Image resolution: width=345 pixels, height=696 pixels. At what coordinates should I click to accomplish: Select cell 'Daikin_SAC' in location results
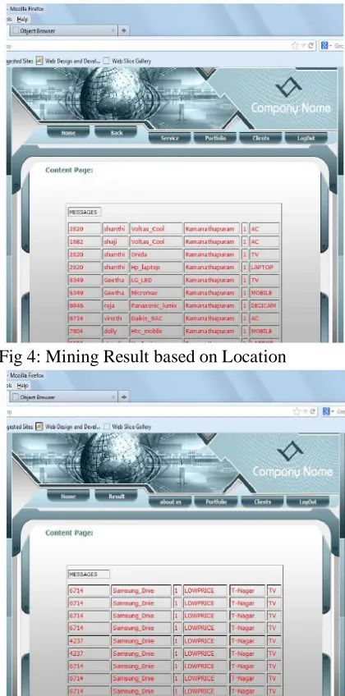point(156,318)
